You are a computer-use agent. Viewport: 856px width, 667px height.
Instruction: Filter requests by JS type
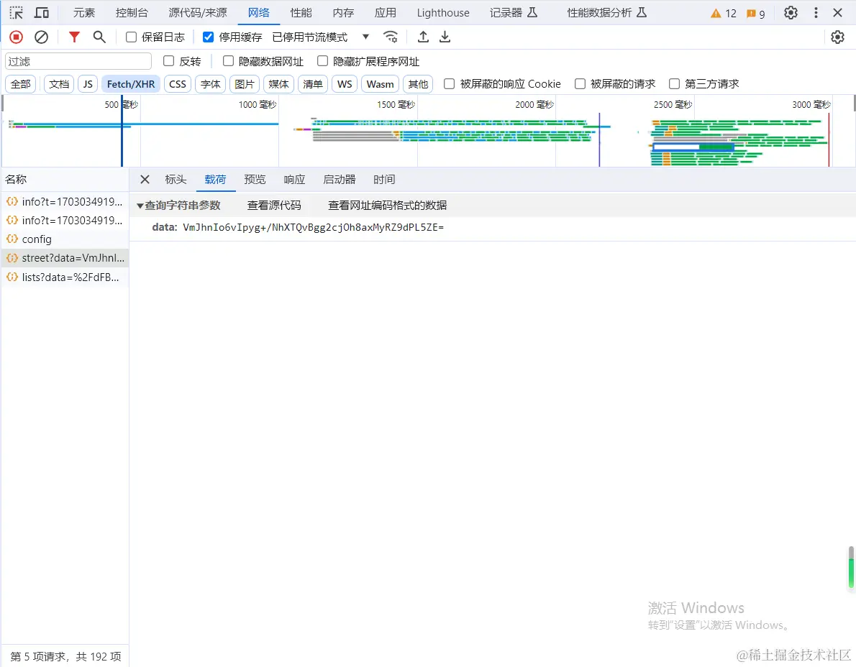[x=88, y=84]
